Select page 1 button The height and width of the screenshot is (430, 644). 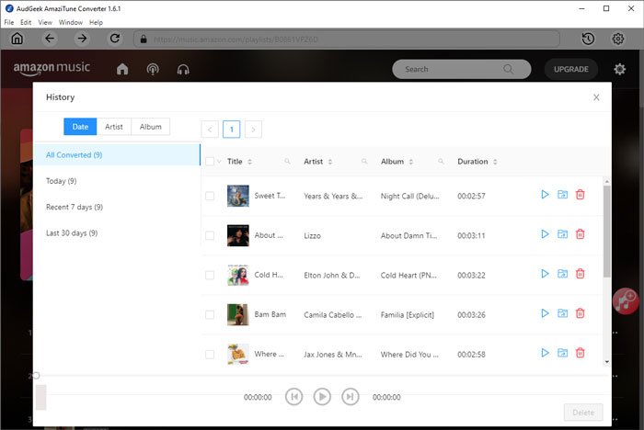pos(231,130)
